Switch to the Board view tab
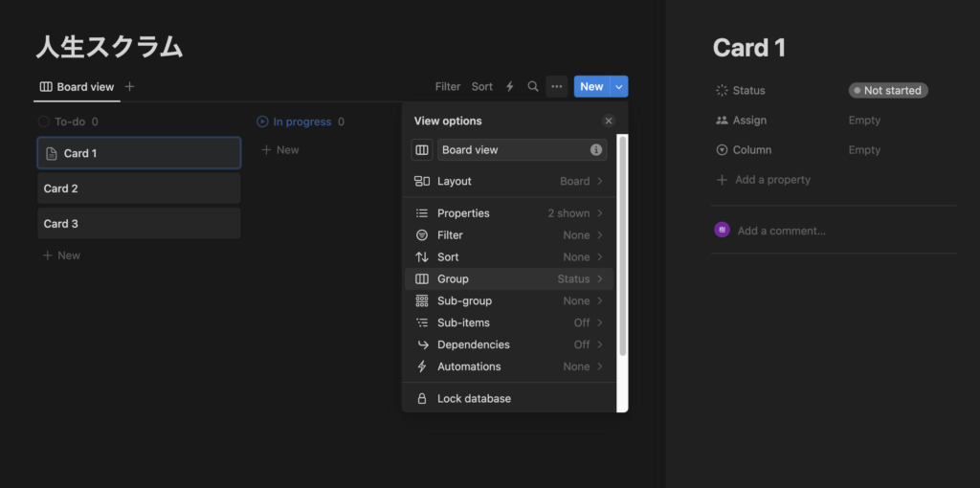The height and width of the screenshot is (488, 980). tap(77, 87)
